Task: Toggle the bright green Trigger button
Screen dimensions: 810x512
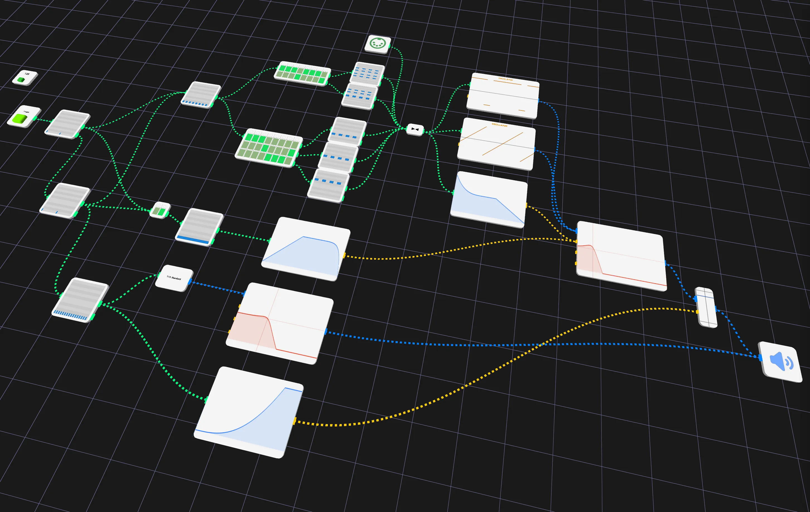Action: pos(24,116)
